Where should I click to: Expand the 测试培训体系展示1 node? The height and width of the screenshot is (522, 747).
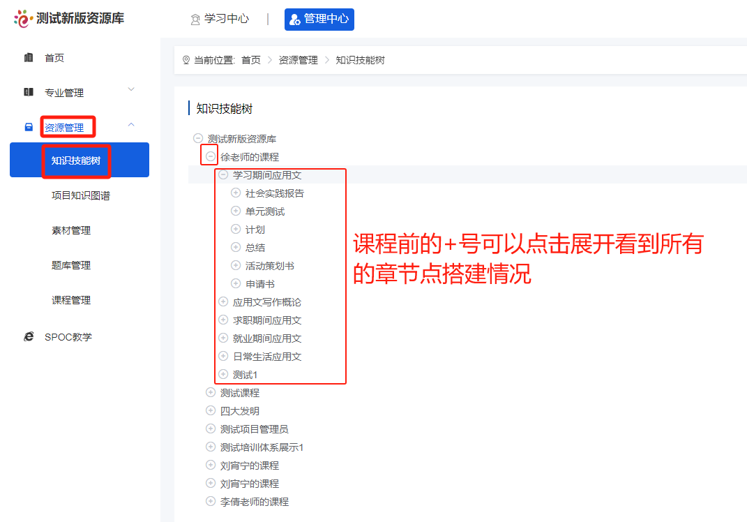[x=210, y=446]
